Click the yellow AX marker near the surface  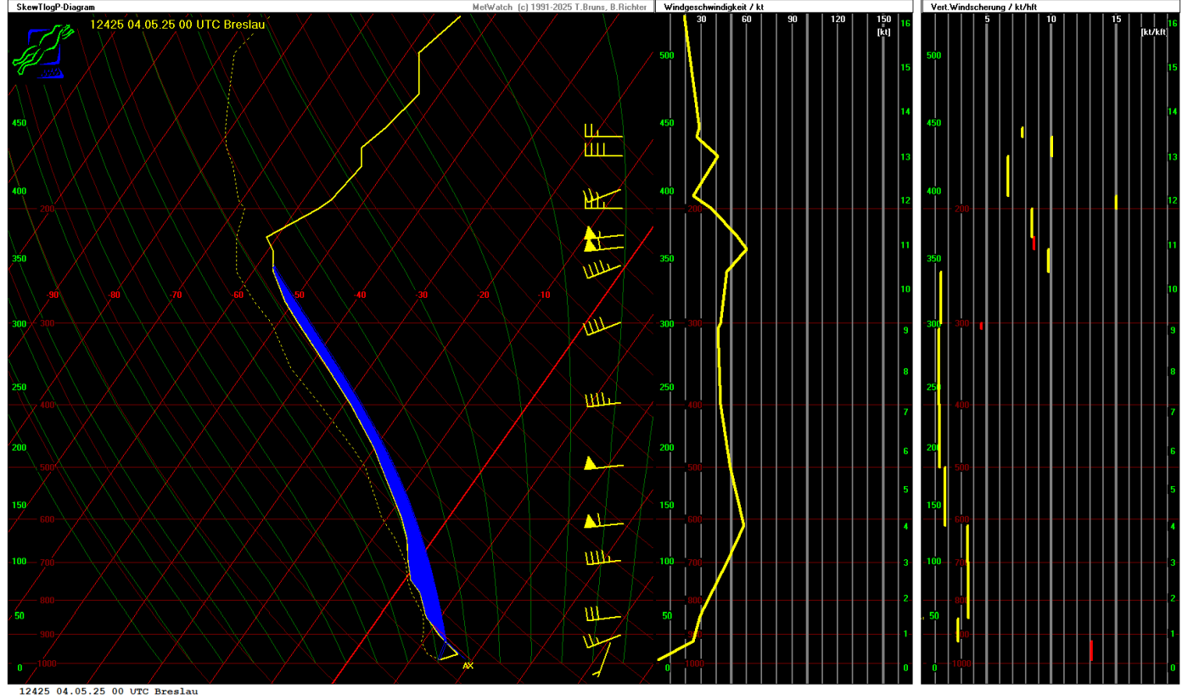[x=468, y=666]
